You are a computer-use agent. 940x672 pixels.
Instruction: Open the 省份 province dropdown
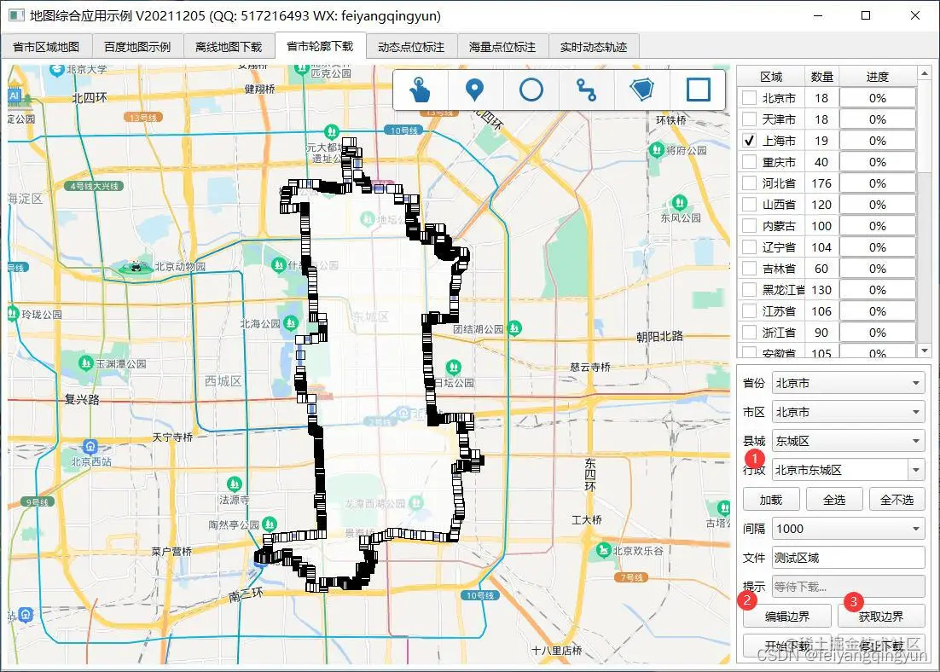point(848,383)
